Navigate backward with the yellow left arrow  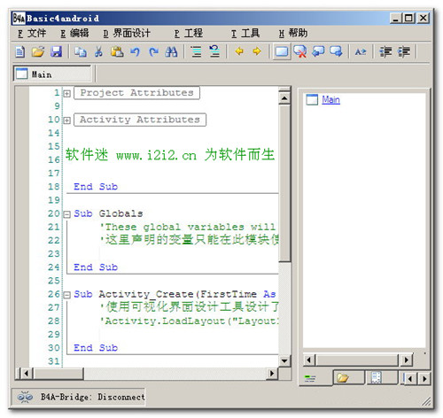click(239, 51)
